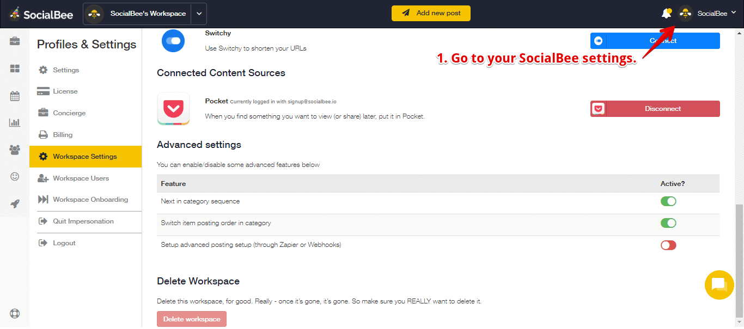Click the Connected Content Sources heading
744x329 pixels.
point(221,73)
